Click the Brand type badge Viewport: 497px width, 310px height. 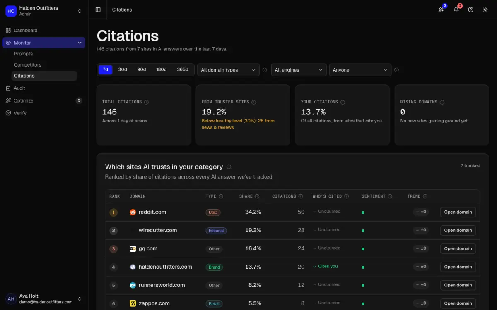(214, 267)
